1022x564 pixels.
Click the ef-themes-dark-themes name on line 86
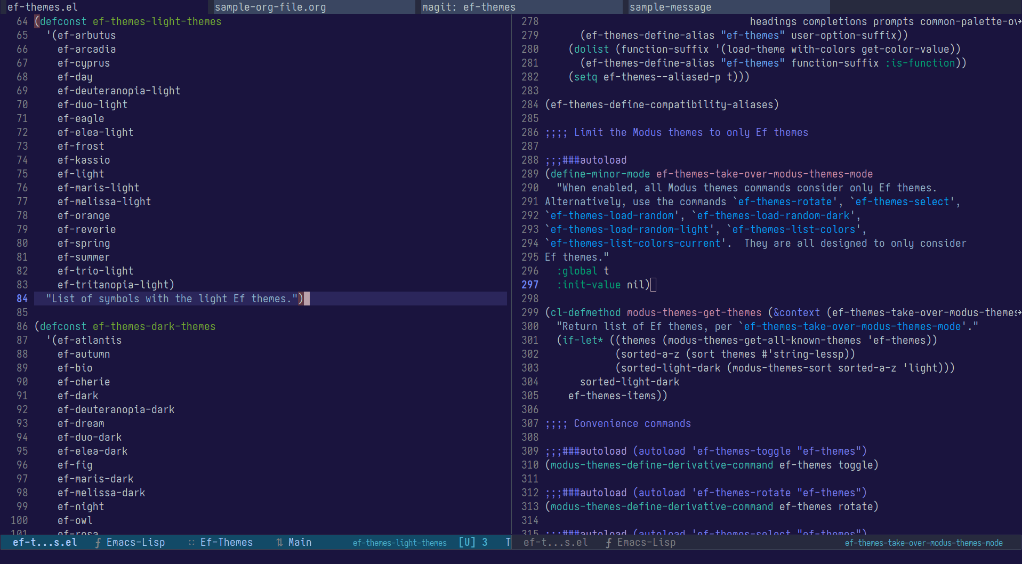154,326
